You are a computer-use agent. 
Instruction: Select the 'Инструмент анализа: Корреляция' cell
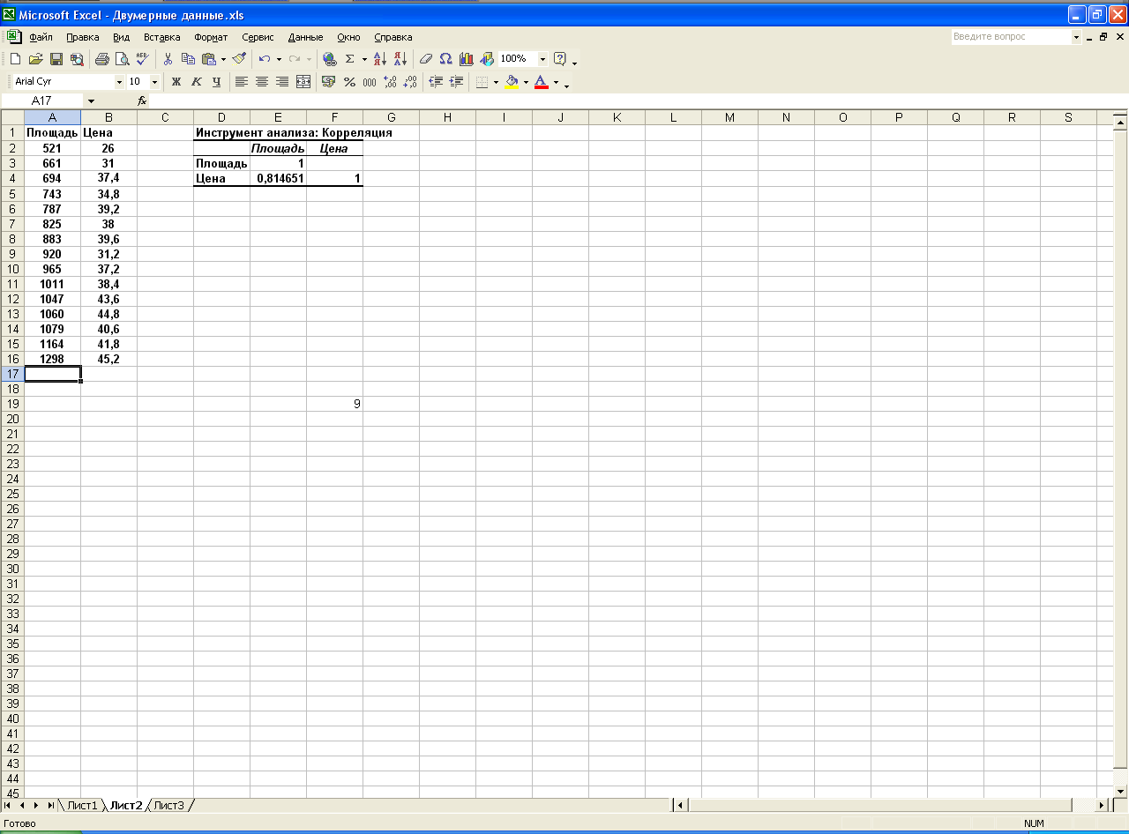click(294, 133)
